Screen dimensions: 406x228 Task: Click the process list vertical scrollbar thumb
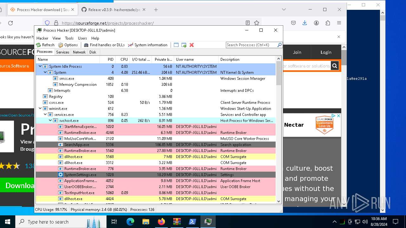[278, 73]
